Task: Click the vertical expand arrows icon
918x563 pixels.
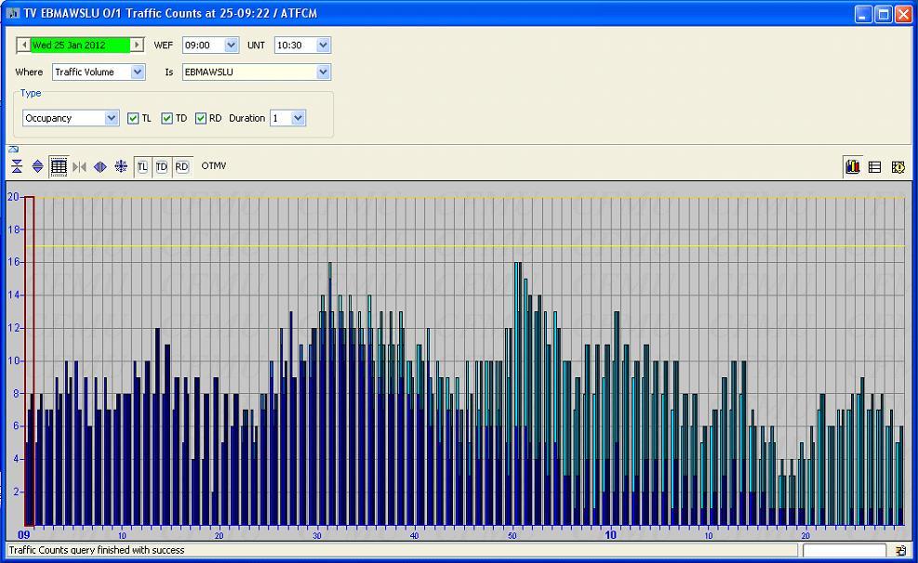Action: [x=37, y=166]
